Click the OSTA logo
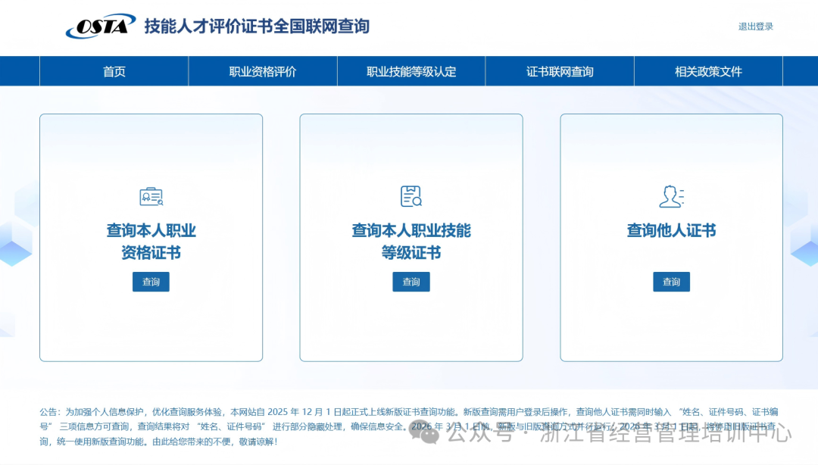This screenshot has width=818, height=465. point(100,23)
